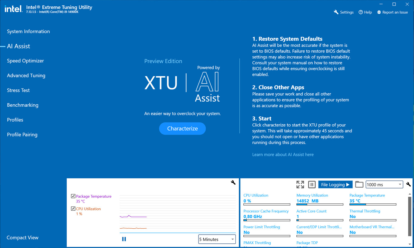Click the Help label
This screenshot has width=414, height=248.
368,12
